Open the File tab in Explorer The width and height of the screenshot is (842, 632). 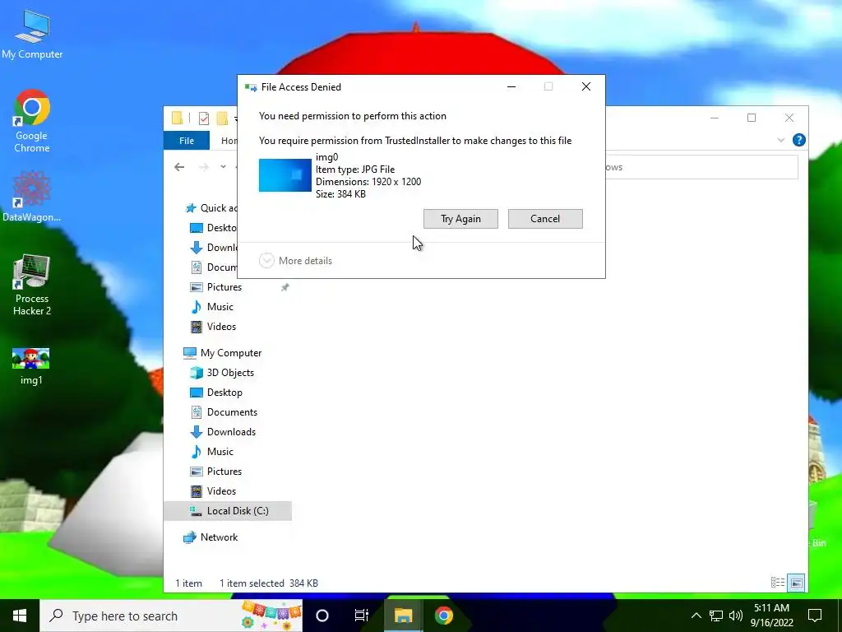pos(187,140)
